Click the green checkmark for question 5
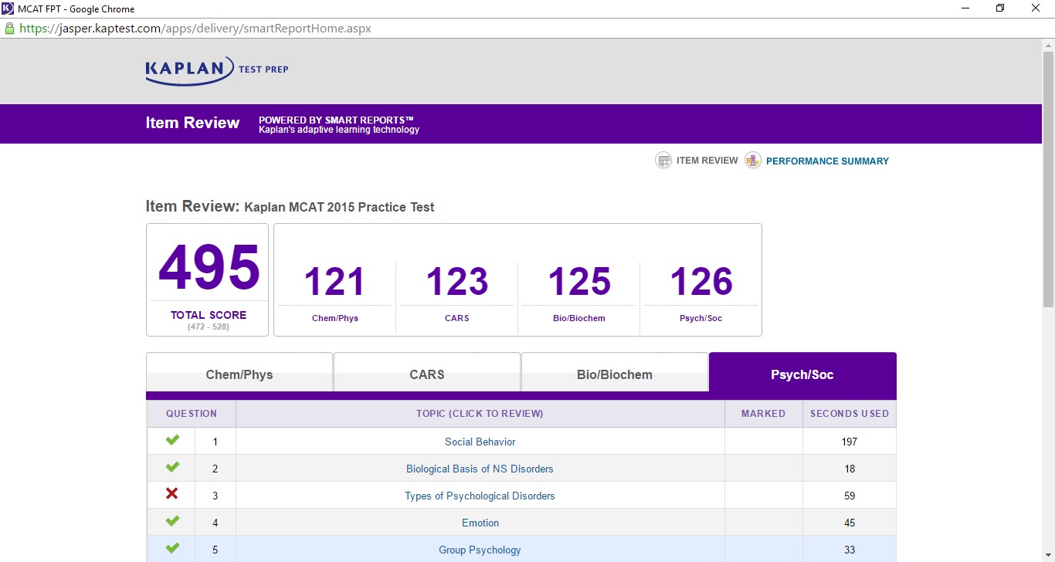The width and height of the screenshot is (1055, 562). pos(172,548)
